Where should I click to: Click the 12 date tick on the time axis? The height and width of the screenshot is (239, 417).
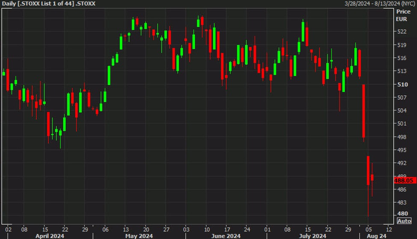389,230
